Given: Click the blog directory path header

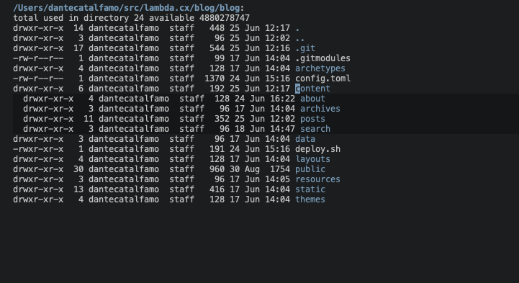Looking at the screenshot, I should click(x=127, y=8).
